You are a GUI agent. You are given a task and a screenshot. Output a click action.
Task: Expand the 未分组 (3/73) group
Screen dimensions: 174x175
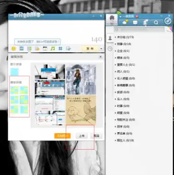124,37
